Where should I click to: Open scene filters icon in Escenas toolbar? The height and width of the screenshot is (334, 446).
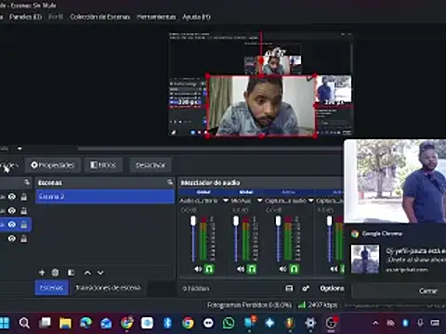click(71, 273)
